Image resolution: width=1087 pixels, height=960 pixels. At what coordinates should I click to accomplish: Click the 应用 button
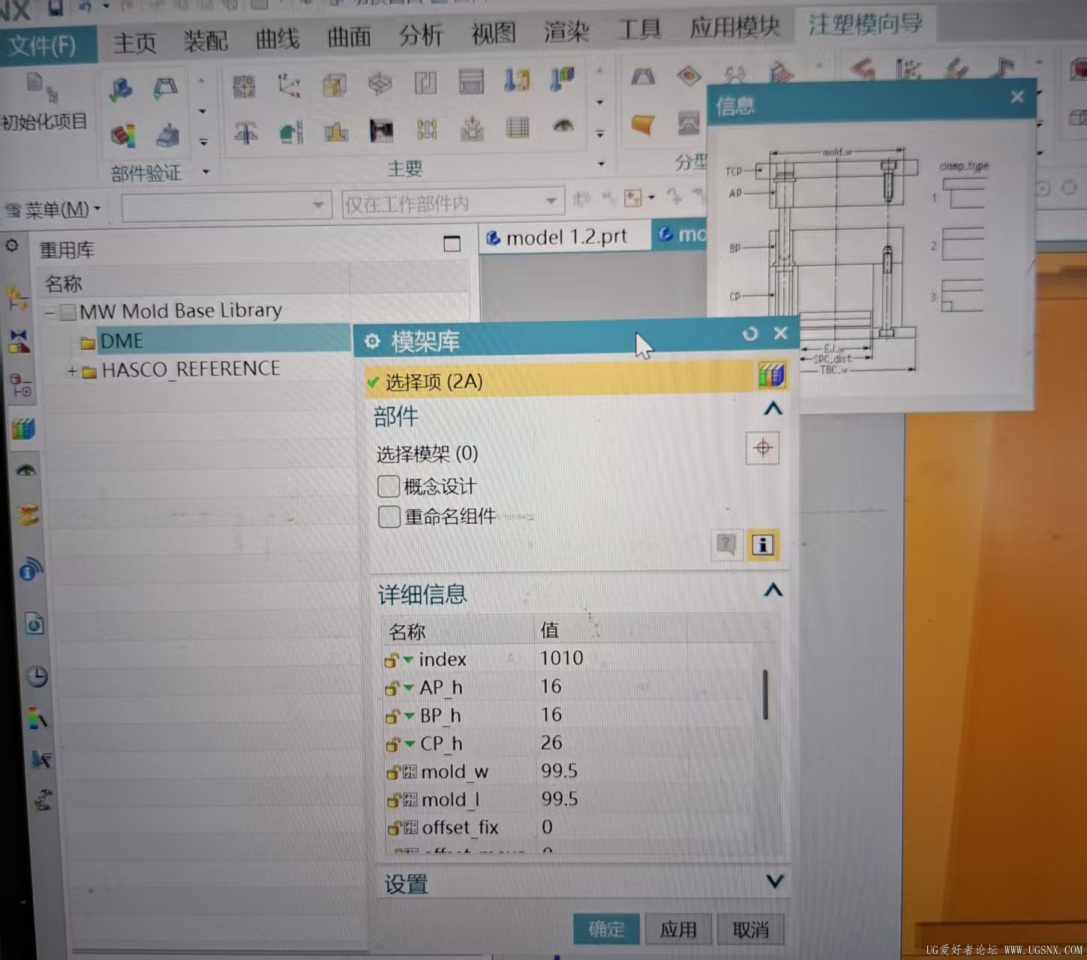pos(678,929)
